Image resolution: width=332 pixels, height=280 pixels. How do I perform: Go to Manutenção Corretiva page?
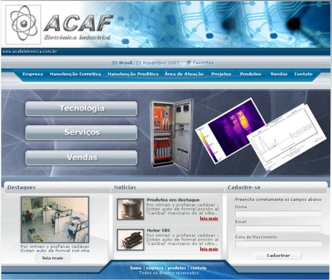(x=75, y=74)
